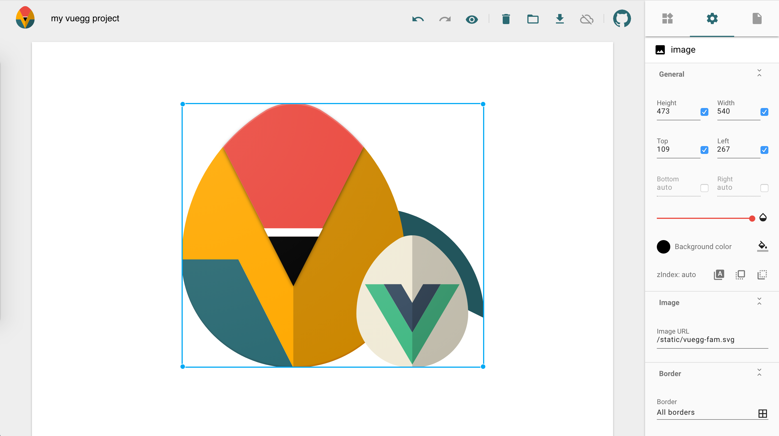Redo the last action
This screenshot has height=436, width=779.
pos(445,19)
